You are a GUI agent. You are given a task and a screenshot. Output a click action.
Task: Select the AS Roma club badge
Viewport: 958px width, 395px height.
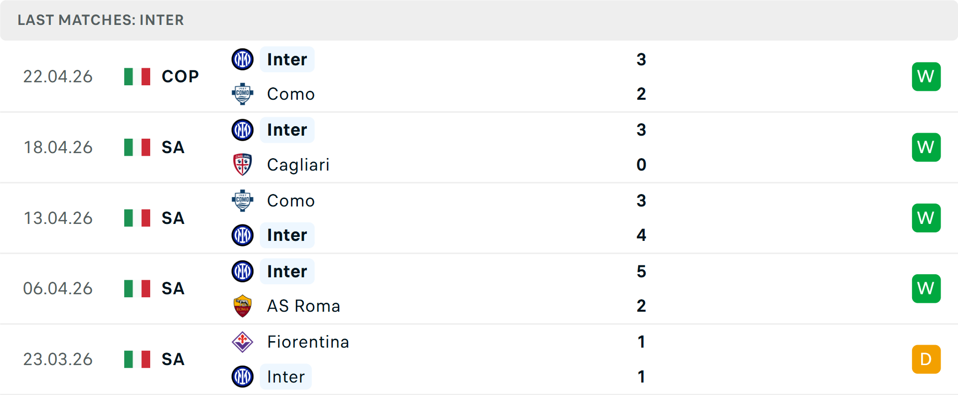[242, 306]
